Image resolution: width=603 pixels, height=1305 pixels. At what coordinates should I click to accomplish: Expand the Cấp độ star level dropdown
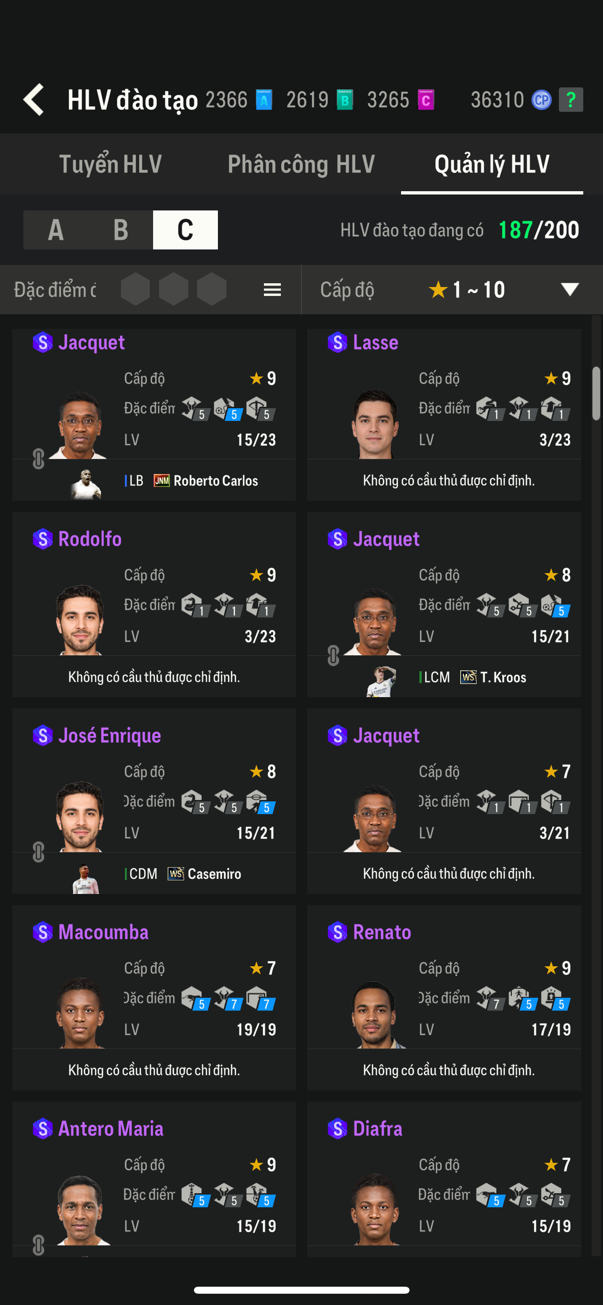pyautogui.click(x=570, y=289)
